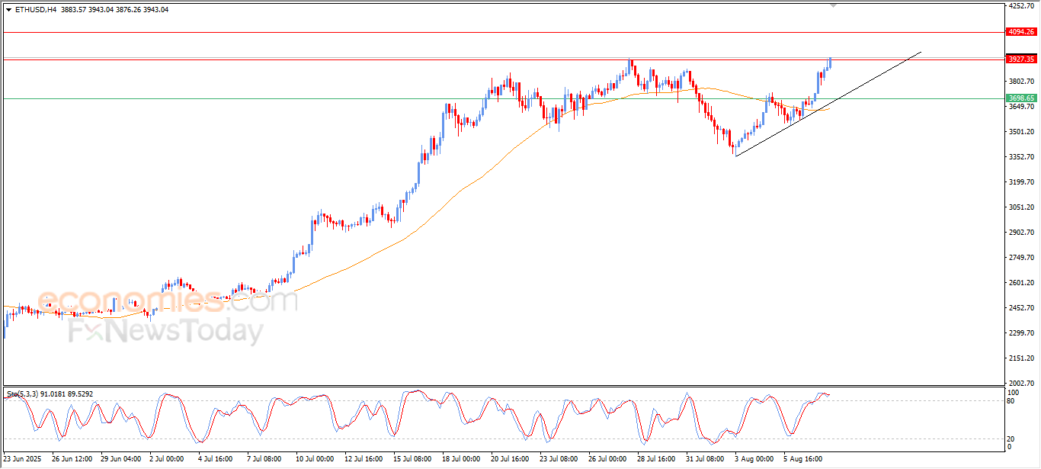This screenshot has height=469, width=1041.
Task: Click the 4 Jul 16:00 time label
Action: (216, 459)
